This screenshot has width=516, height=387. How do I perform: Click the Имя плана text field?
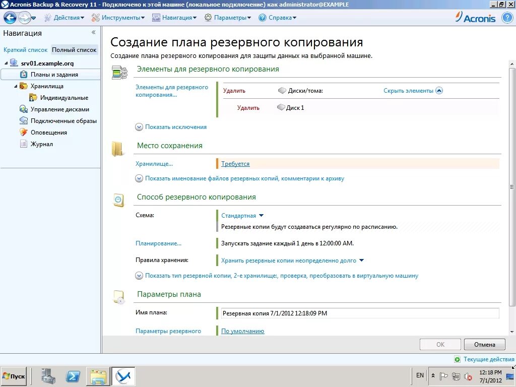pos(360,313)
